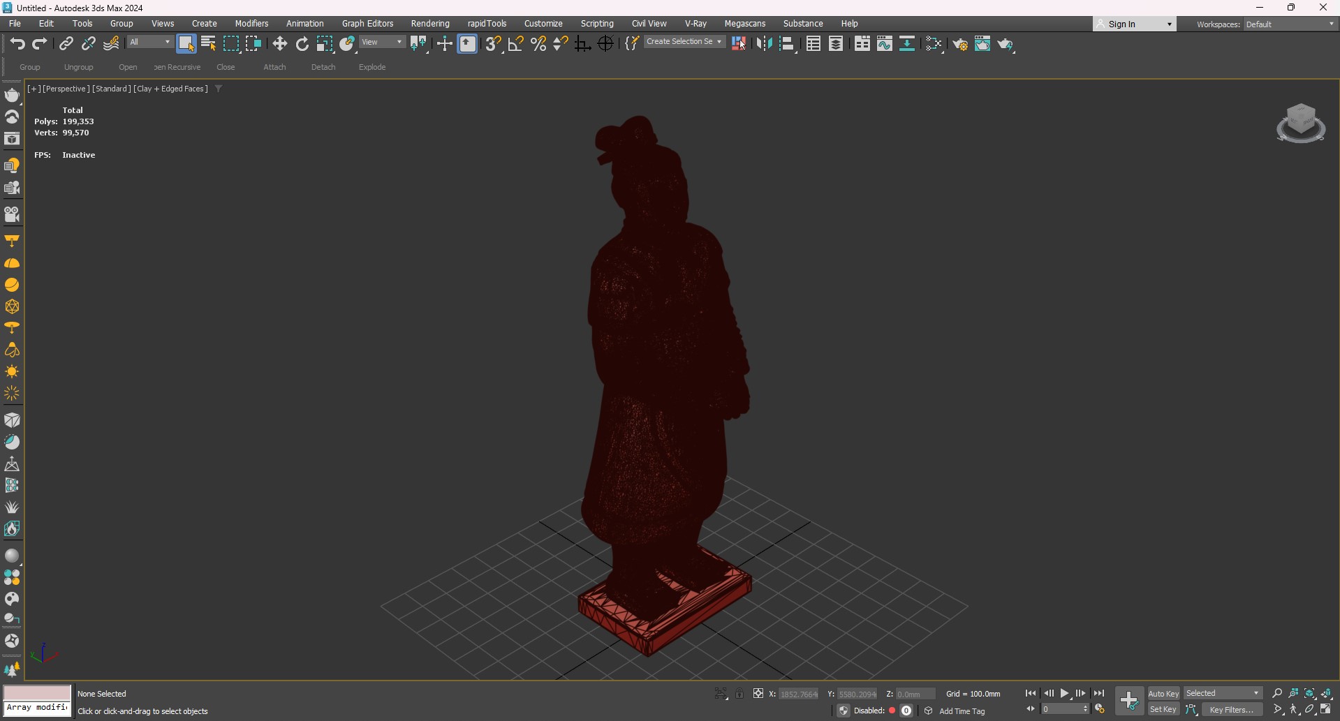
Task: Open Render Setup teapot icon
Action: [960, 44]
